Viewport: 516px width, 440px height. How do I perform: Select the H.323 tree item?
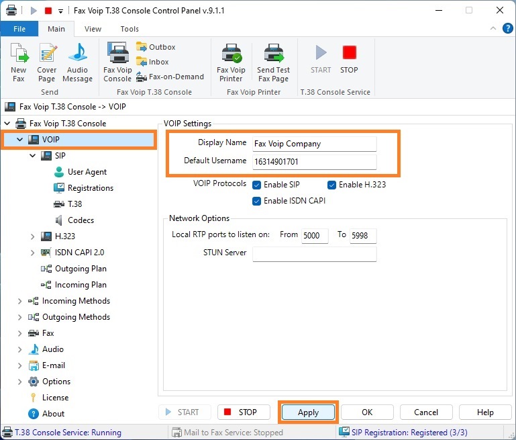pos(58,236)
